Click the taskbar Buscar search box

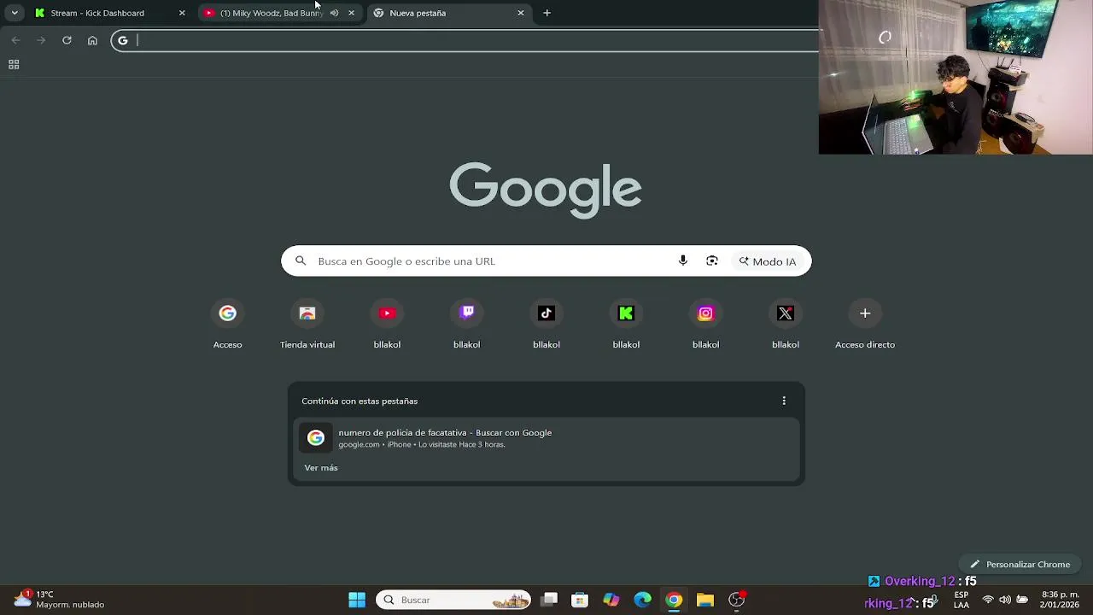tap(453, 600)
